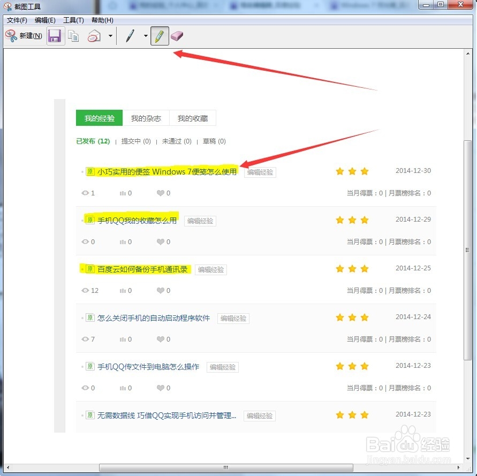Click the 原 badge on 百度云 article

pos(90,269)
